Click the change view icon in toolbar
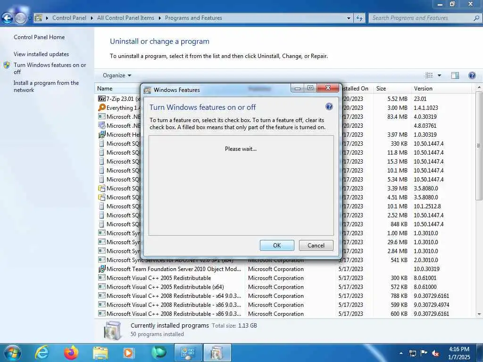 (x=429, y=75)
